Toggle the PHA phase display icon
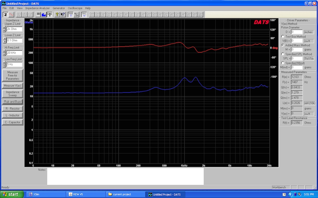The height and width of the screenshot is (198, 318). click(71, 14)
